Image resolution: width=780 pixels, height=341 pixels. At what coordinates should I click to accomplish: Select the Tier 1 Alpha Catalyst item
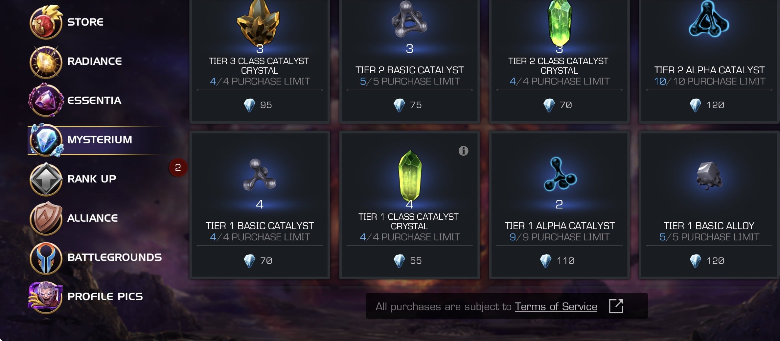coord(559,205)
